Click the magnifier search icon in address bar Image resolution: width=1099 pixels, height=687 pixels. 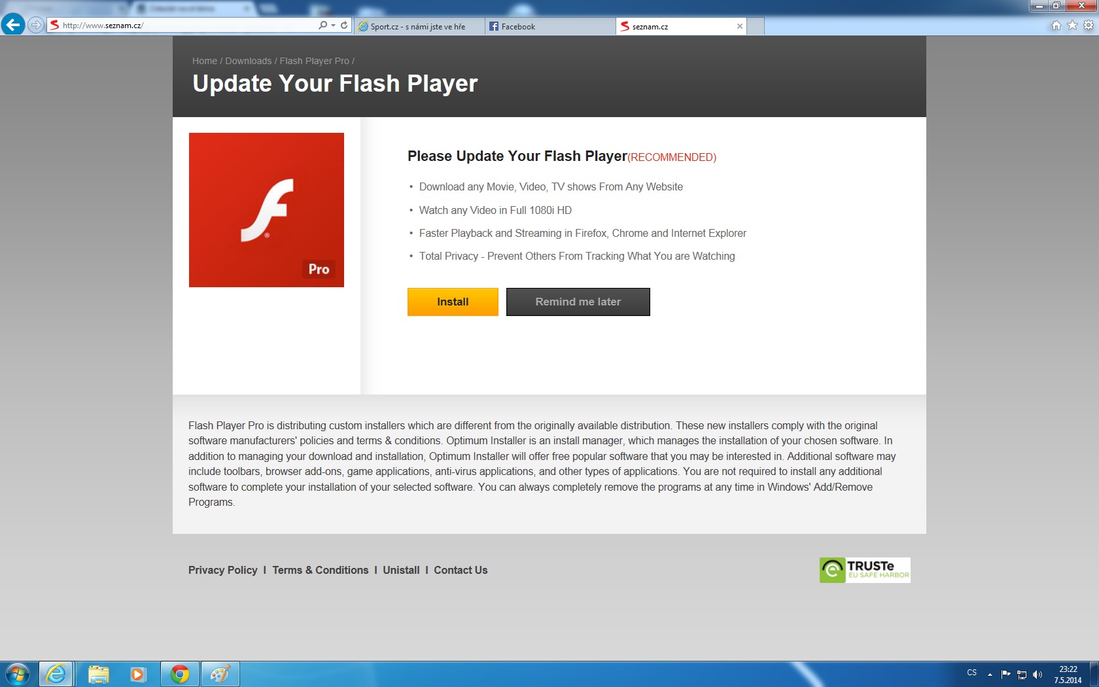(x=323, y=25)
